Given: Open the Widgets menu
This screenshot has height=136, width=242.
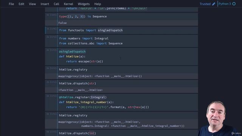Looking at the screenshot, I should pyautogui.click(x=84, y=4).
